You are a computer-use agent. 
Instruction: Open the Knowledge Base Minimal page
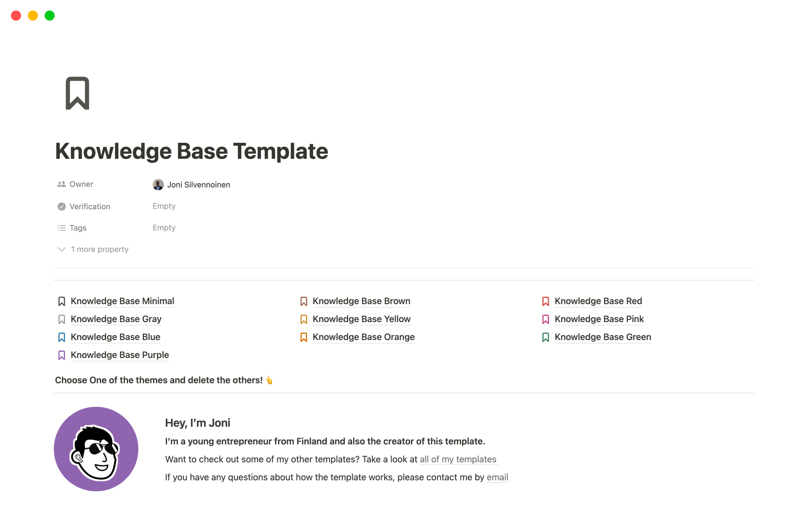pyautogui.click(x=122, y=301)
